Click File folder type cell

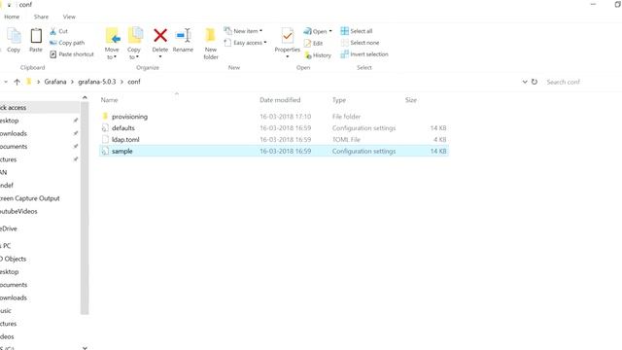point(346,117)
